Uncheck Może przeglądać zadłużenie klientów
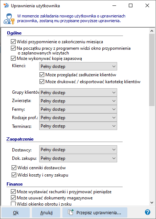Screen dimensions: 156x219 pyautogui.click(x=42, y=75)
